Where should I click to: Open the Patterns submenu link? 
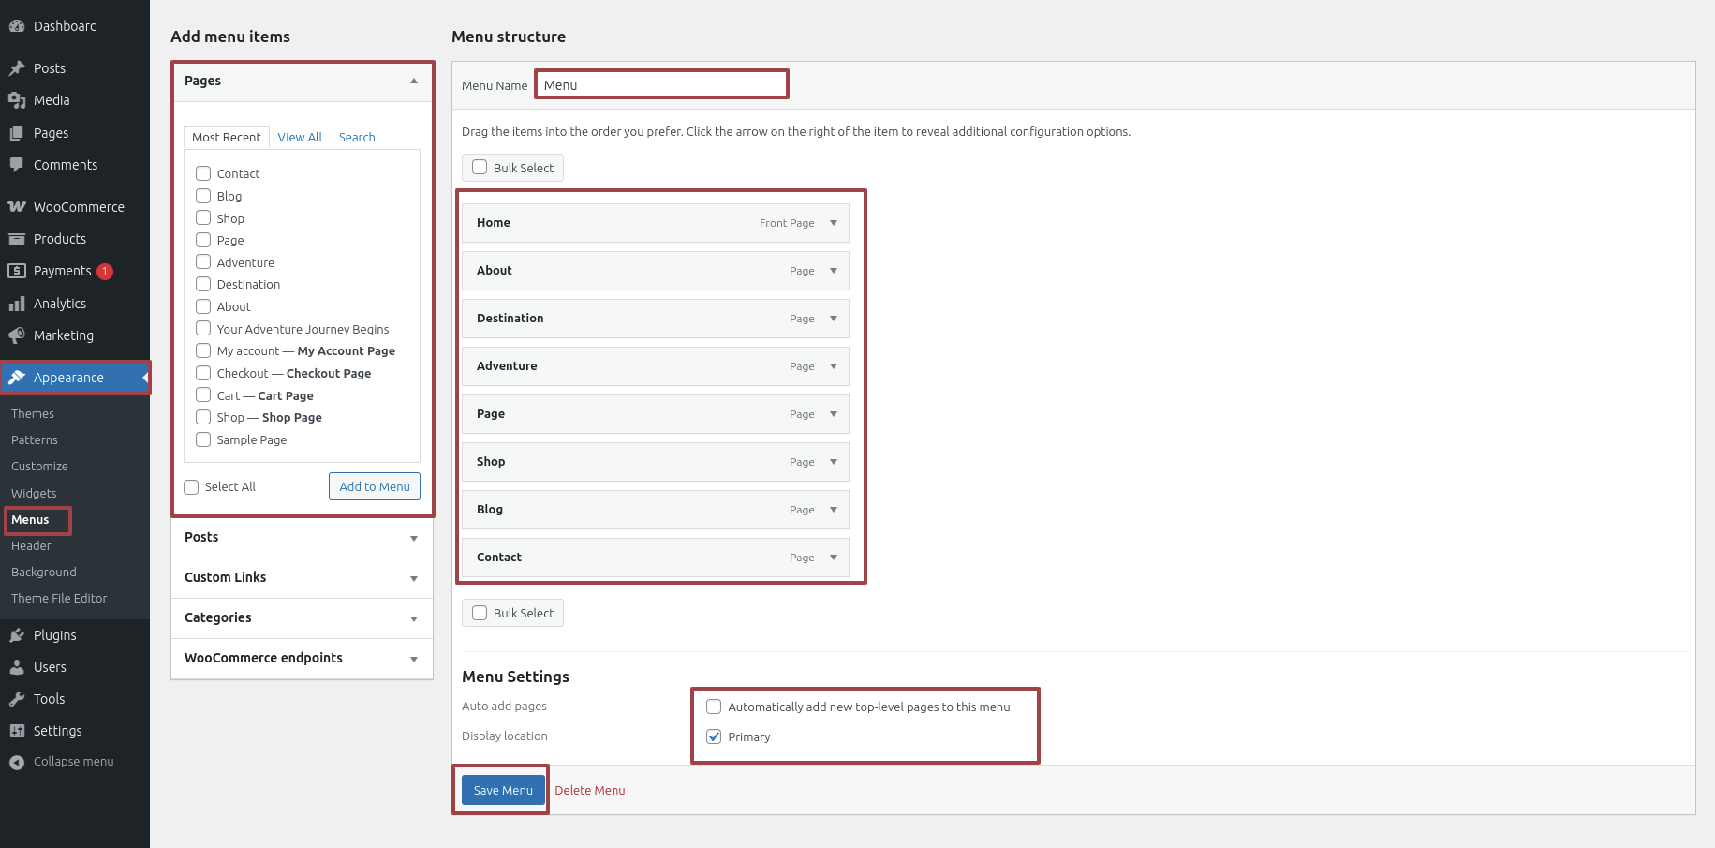click(35, 440)
